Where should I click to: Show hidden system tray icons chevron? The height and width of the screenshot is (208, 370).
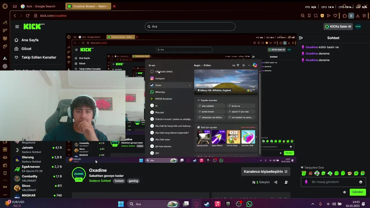312,204
